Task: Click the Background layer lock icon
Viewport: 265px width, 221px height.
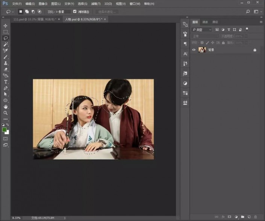Action: (x=255, y=50)
